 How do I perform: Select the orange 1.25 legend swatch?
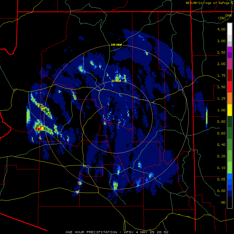click(230, 99)
